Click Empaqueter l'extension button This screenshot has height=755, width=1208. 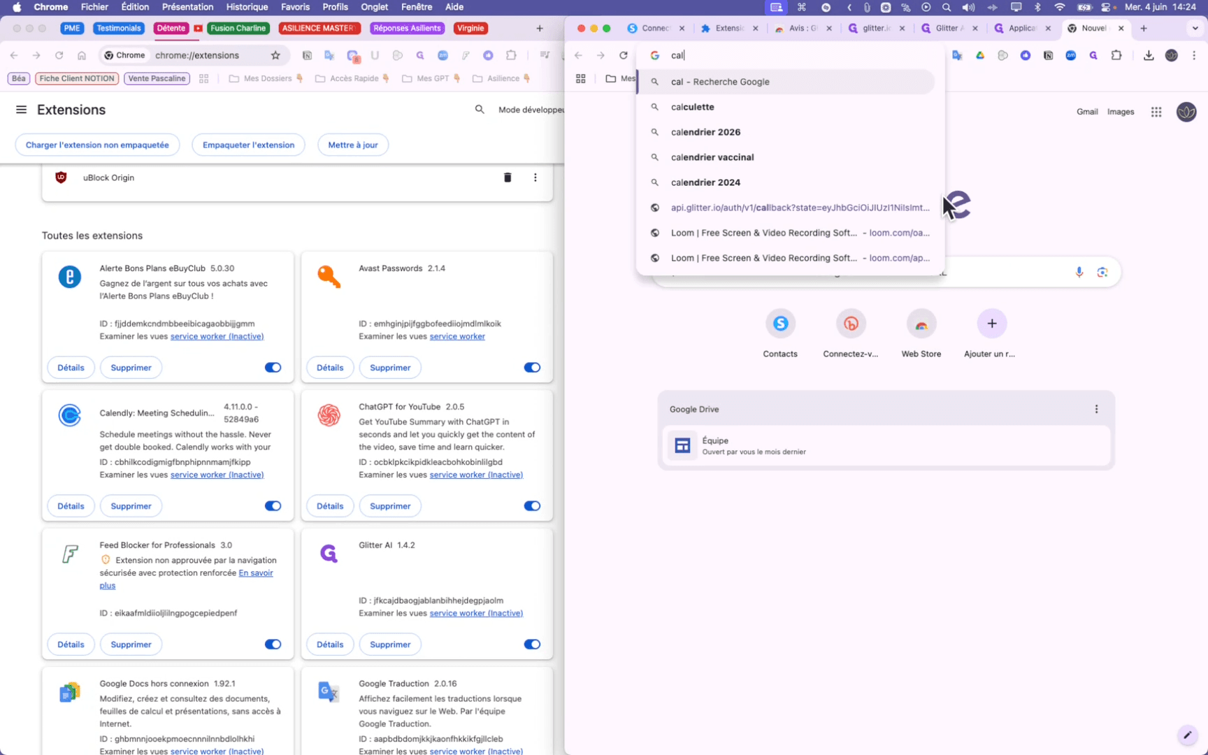(248, 145)
